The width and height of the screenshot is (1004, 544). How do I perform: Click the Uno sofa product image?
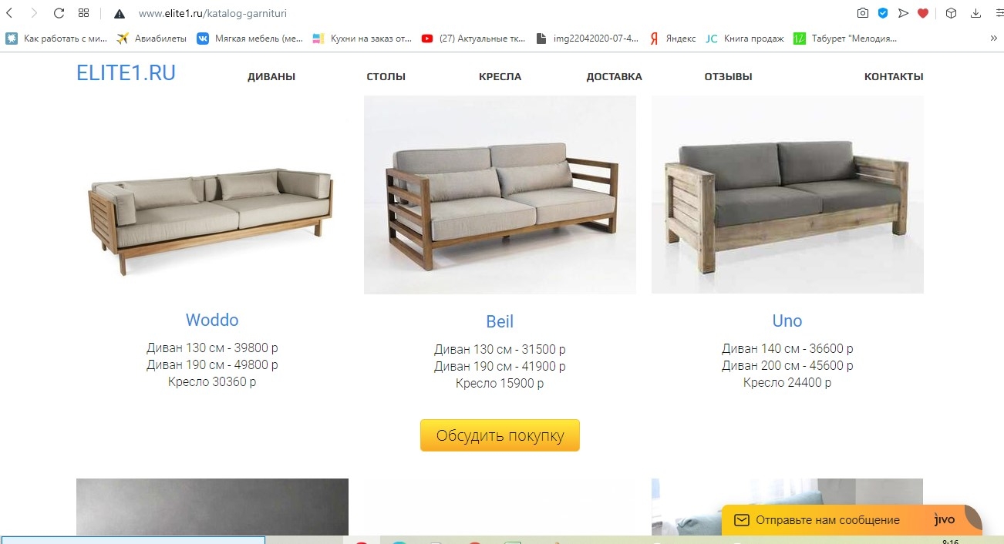point(787,194)
